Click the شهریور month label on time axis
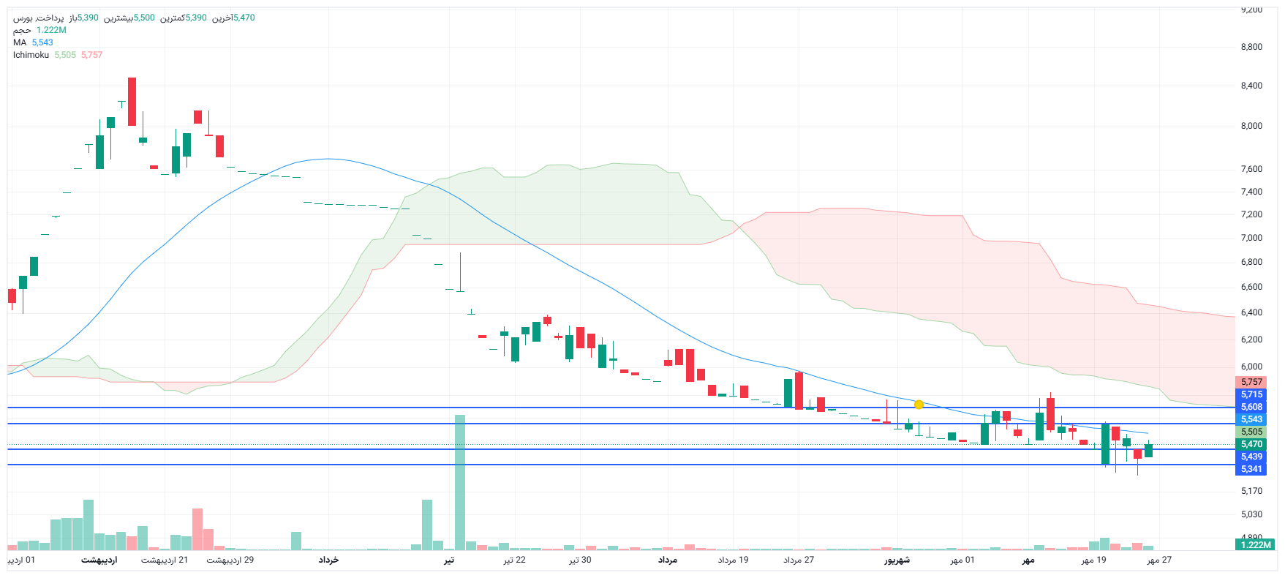The height and width of the screenshot is (578, 1285). (897, 560)
